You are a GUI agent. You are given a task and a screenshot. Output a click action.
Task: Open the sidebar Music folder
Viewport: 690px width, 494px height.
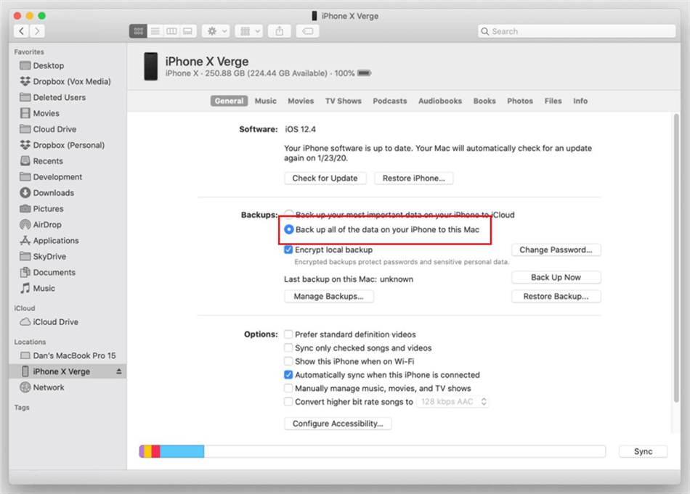tap(37, 288)
